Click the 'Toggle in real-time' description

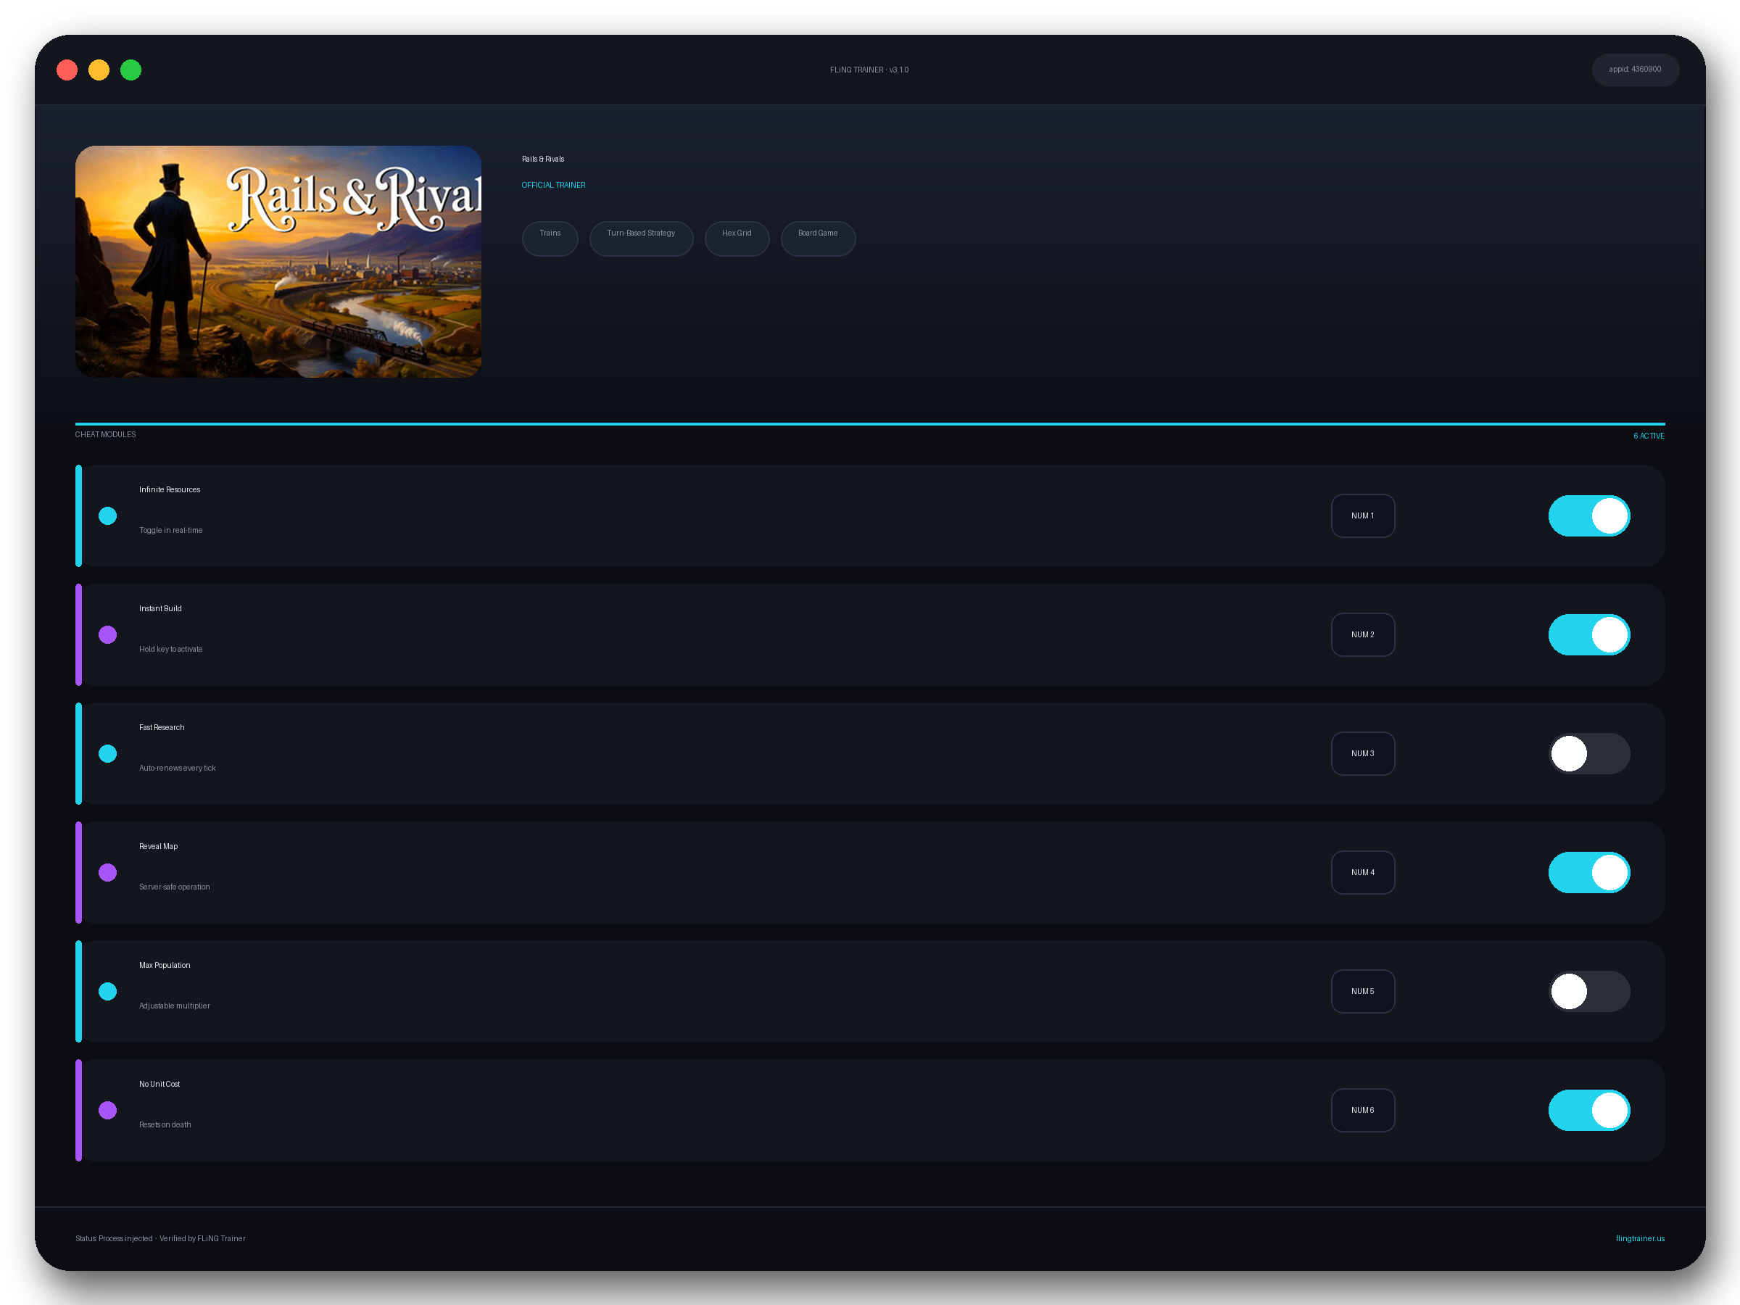(170, 530)
